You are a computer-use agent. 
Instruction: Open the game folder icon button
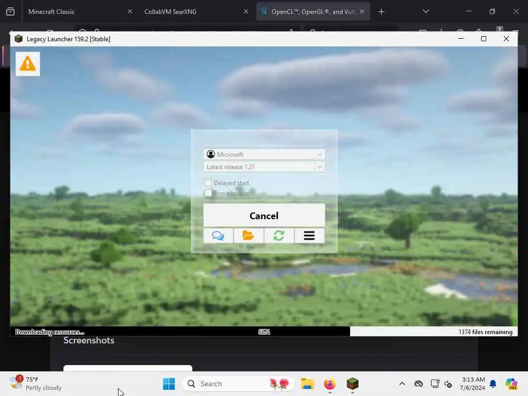click(249, 235)
